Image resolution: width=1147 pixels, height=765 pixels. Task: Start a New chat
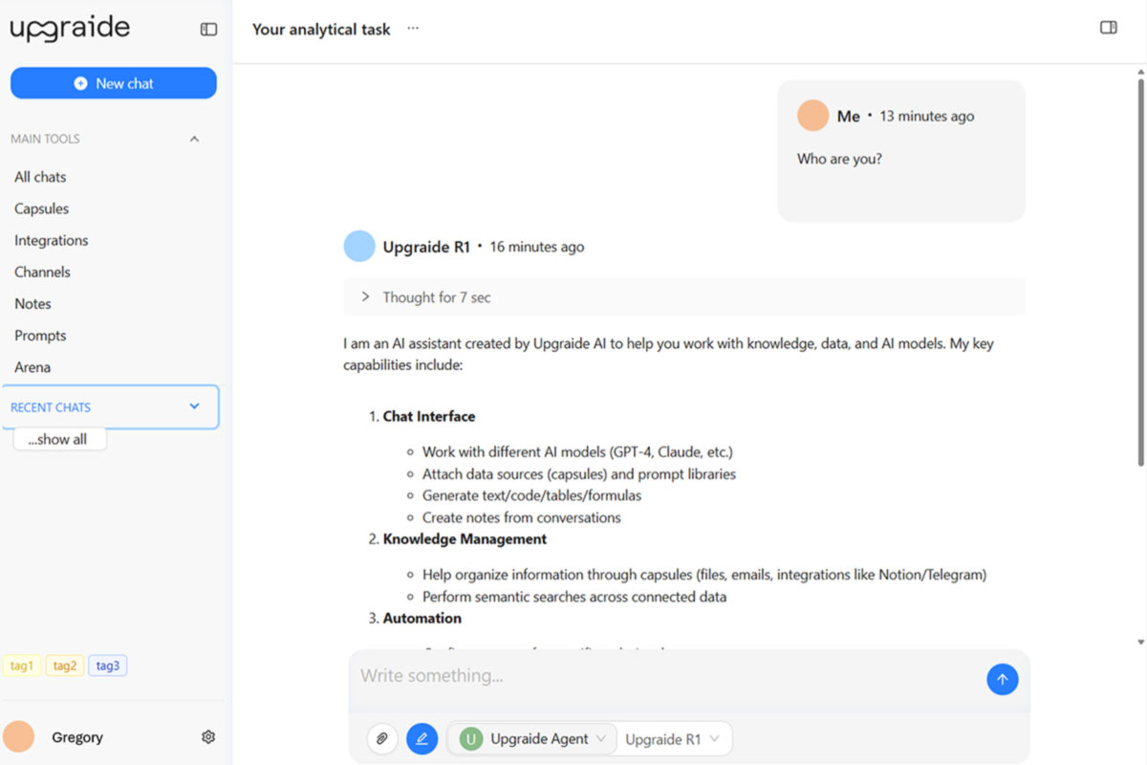click(114, 83)
